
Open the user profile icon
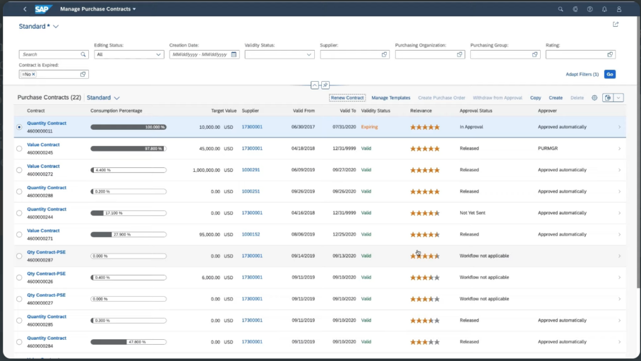[x=618, y=9]
